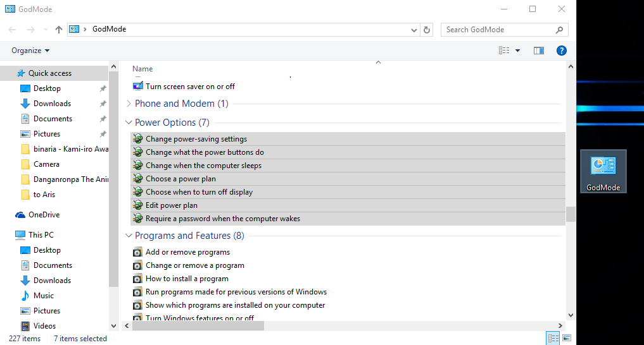Select the GodMode desktop shortcut icon
The height and width of the screenshot is (345, 644).
point(603,171)
